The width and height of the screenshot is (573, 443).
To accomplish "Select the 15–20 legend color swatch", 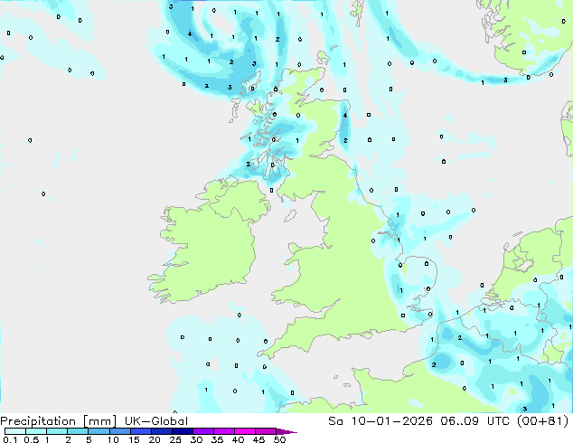I will (x=140, y=431).
